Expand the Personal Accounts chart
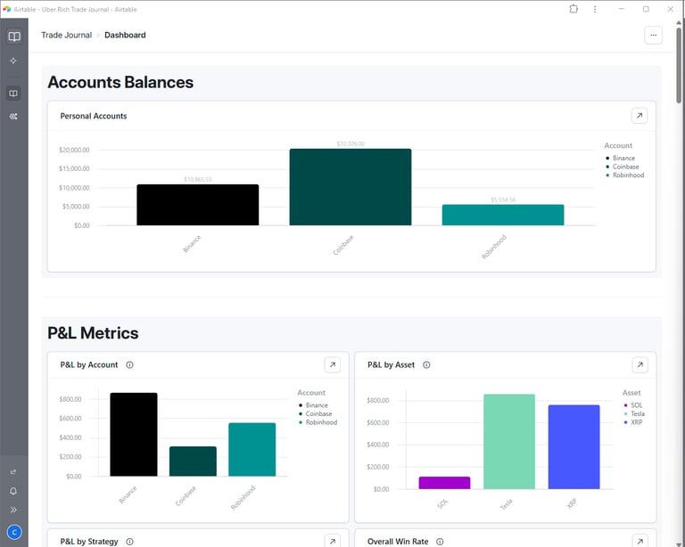The image size is (685, 547). point(640,116)
